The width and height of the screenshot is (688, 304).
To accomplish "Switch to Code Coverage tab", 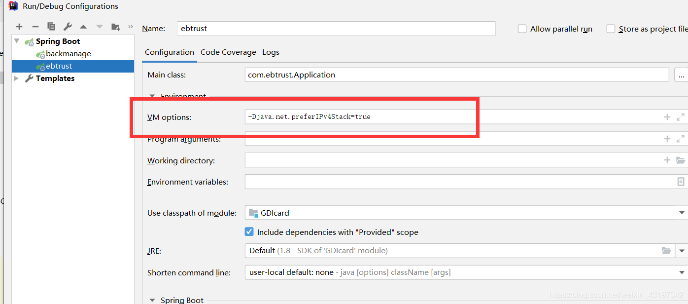I will click(228, 52).
